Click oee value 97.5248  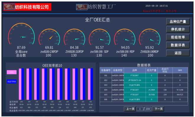(x=180, y=90)
